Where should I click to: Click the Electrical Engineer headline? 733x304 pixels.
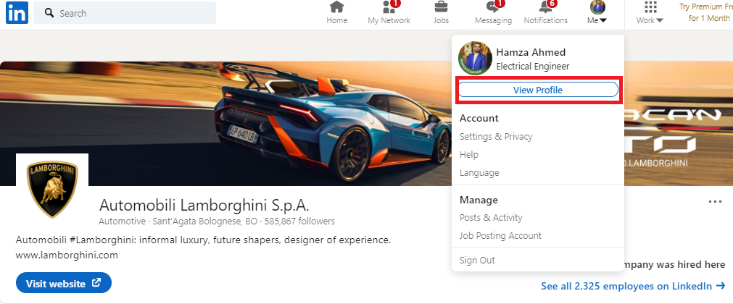click(x=532, y=67)
